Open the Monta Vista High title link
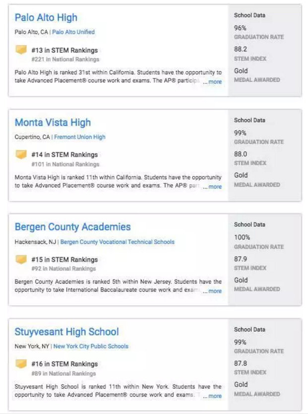The height and width of the screenshot is (414, 308). click(x=53, y=123)
